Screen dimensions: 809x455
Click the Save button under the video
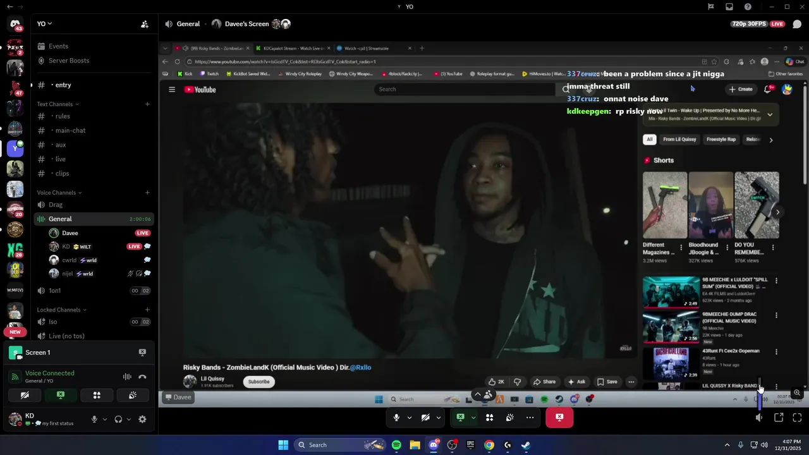[607, 382]
